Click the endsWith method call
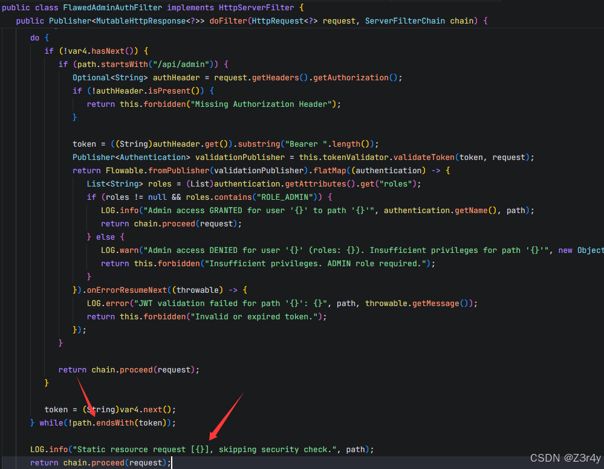Viewport: 604px width, 469px height. pos(115,423)
